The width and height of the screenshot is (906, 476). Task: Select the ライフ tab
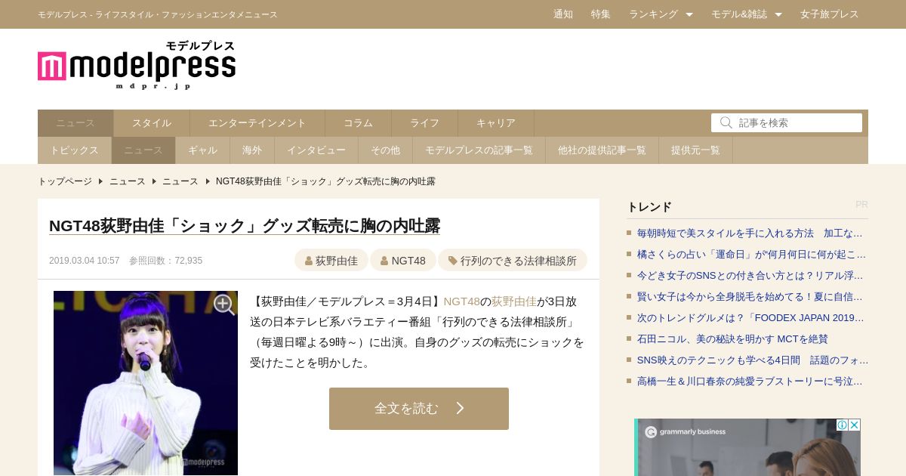(425, 123)
